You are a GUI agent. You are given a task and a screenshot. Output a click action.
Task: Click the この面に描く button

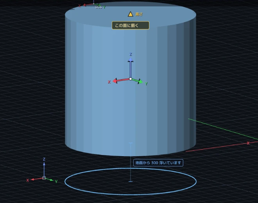[x=131, y=25]
